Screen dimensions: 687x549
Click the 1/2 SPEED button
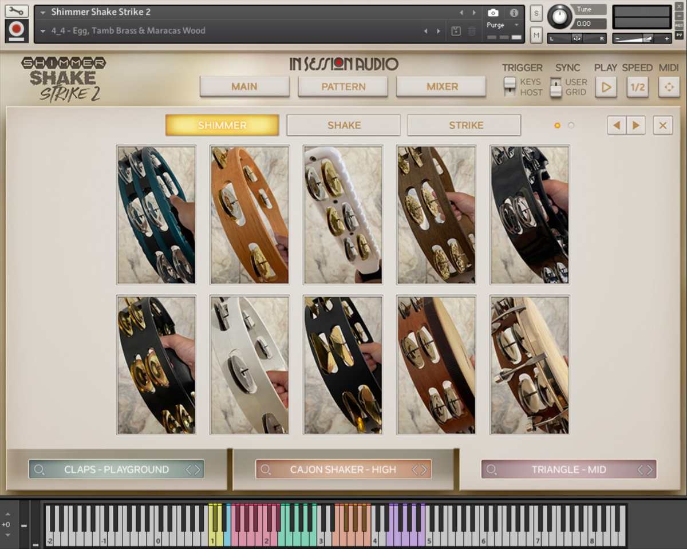click(x=637, y=87)
